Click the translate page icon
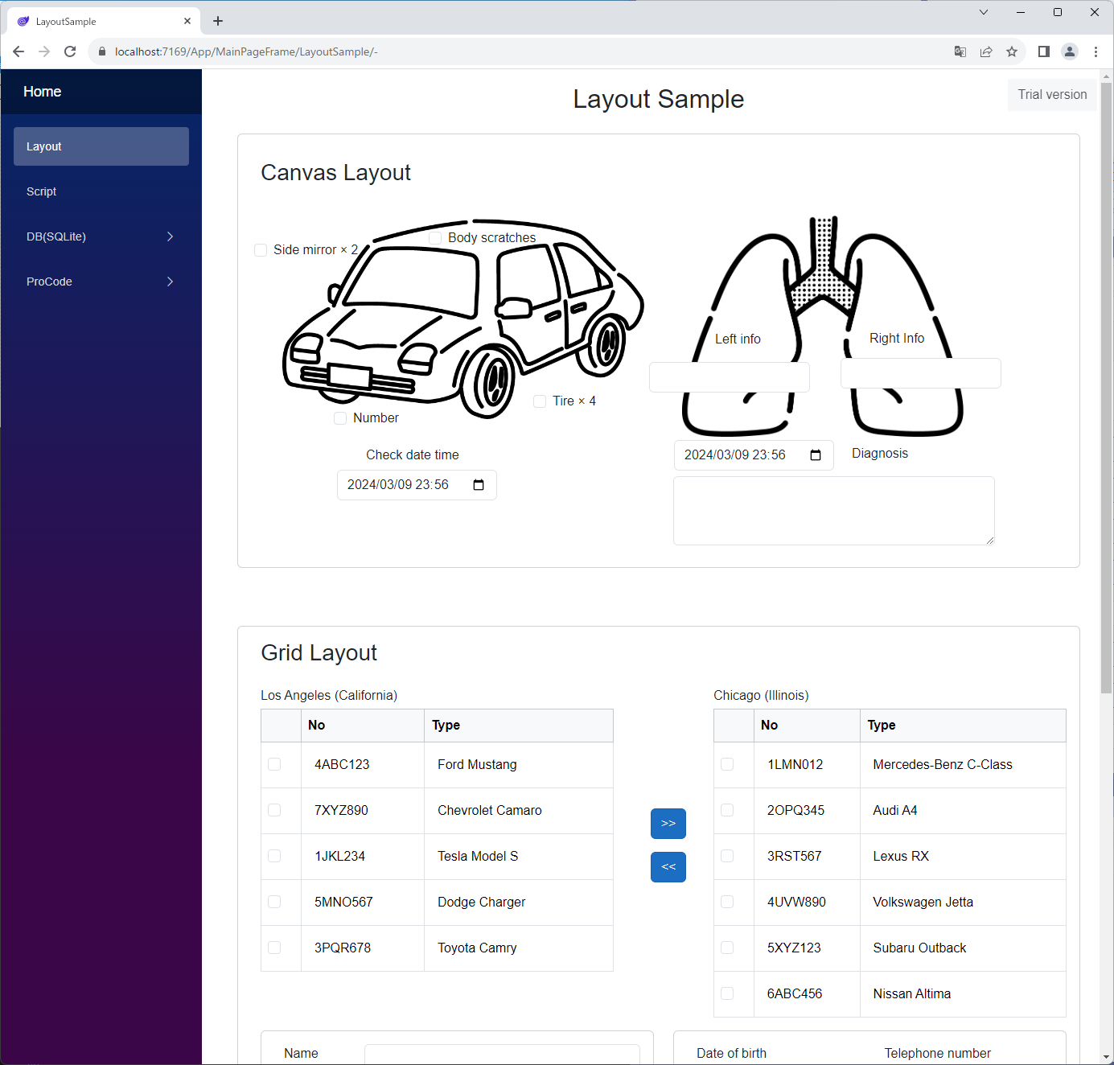 960,51
